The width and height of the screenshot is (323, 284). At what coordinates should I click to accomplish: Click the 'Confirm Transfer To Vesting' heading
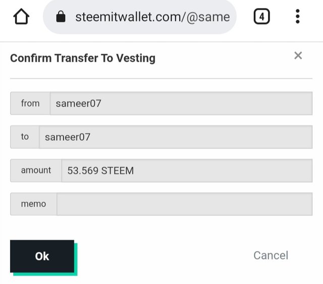83,58
